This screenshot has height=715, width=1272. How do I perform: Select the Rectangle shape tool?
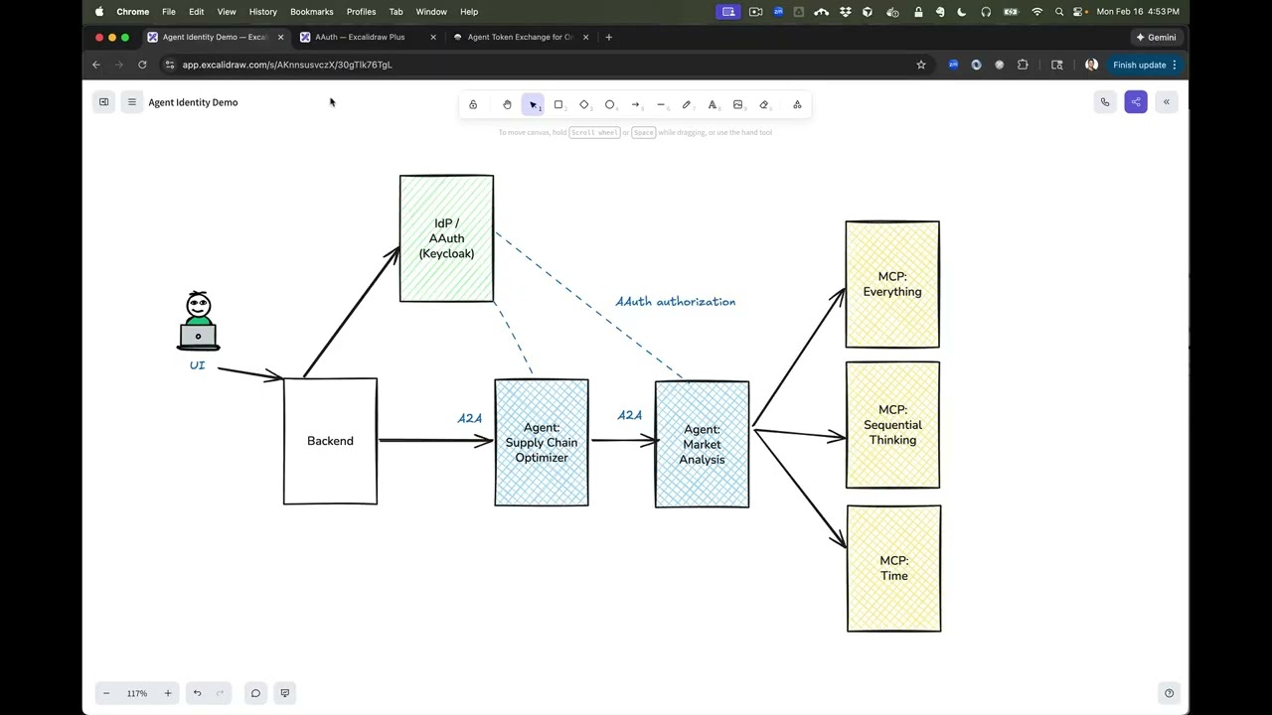[558, 104]
